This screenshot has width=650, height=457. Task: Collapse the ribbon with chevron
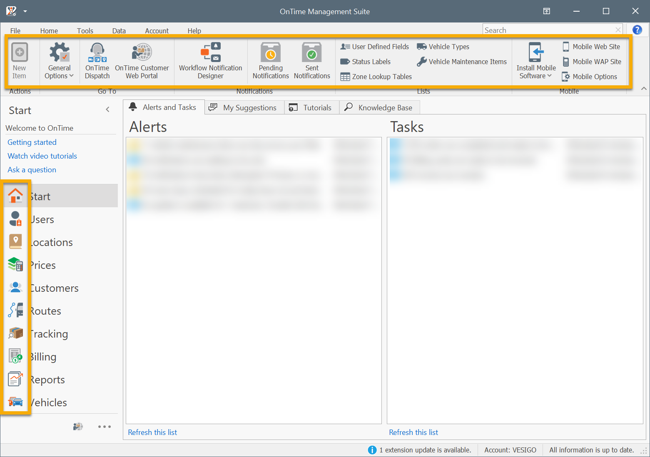(644, 88)
